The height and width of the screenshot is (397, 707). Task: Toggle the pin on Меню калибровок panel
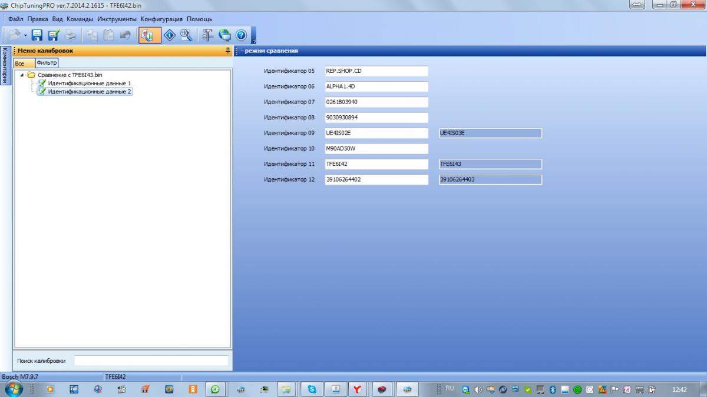click(x=228, y=51)
